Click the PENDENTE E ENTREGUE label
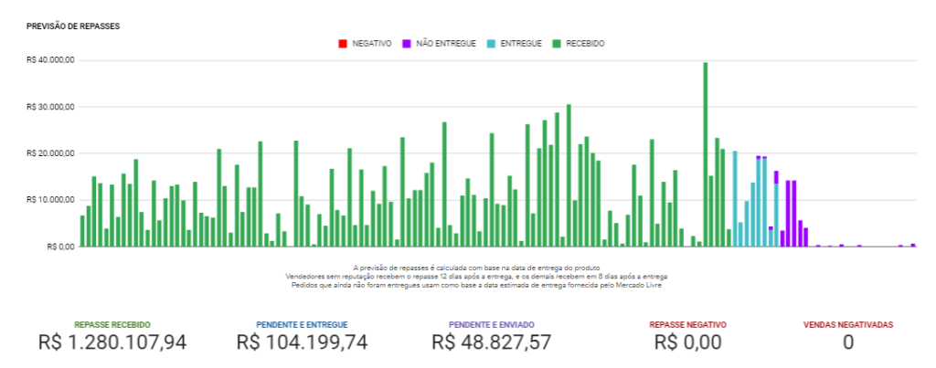This screenshot has width=936, height=368. tap(302, 325)
